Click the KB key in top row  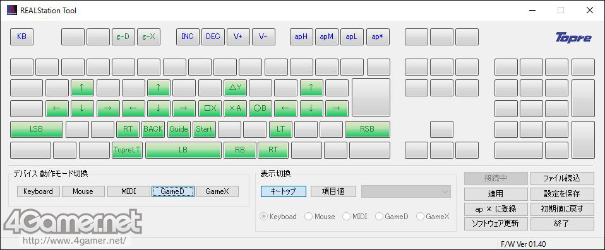click(21, 37)
